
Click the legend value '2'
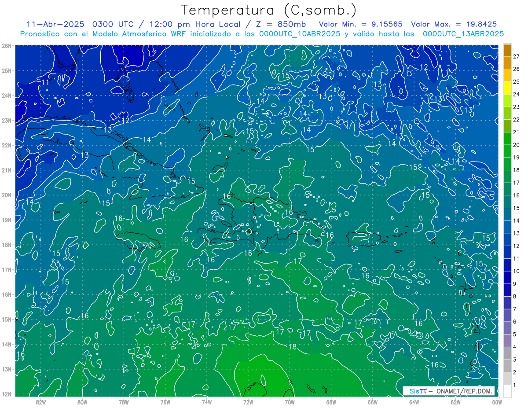coord(515,373)
